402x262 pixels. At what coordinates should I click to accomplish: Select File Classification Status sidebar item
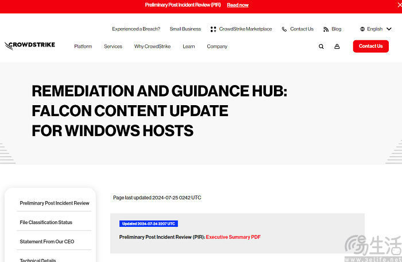46,222
